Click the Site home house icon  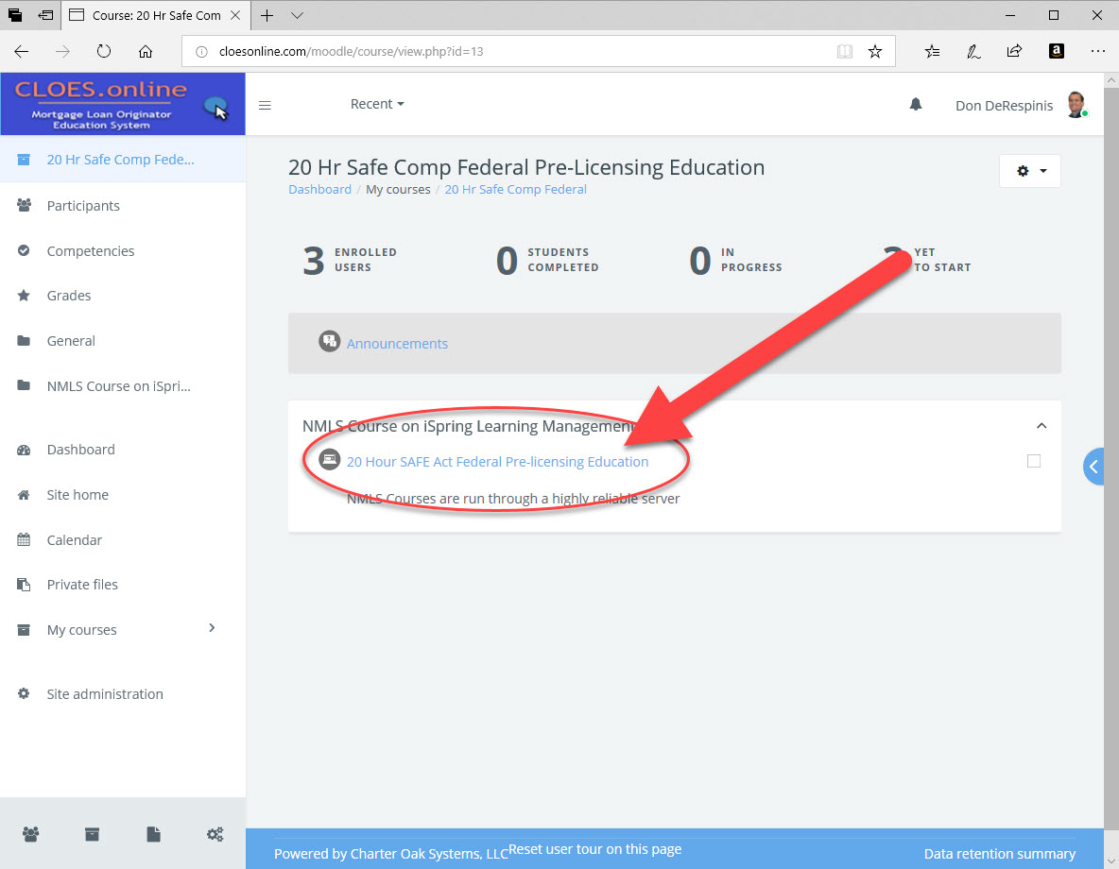point(24,494)
